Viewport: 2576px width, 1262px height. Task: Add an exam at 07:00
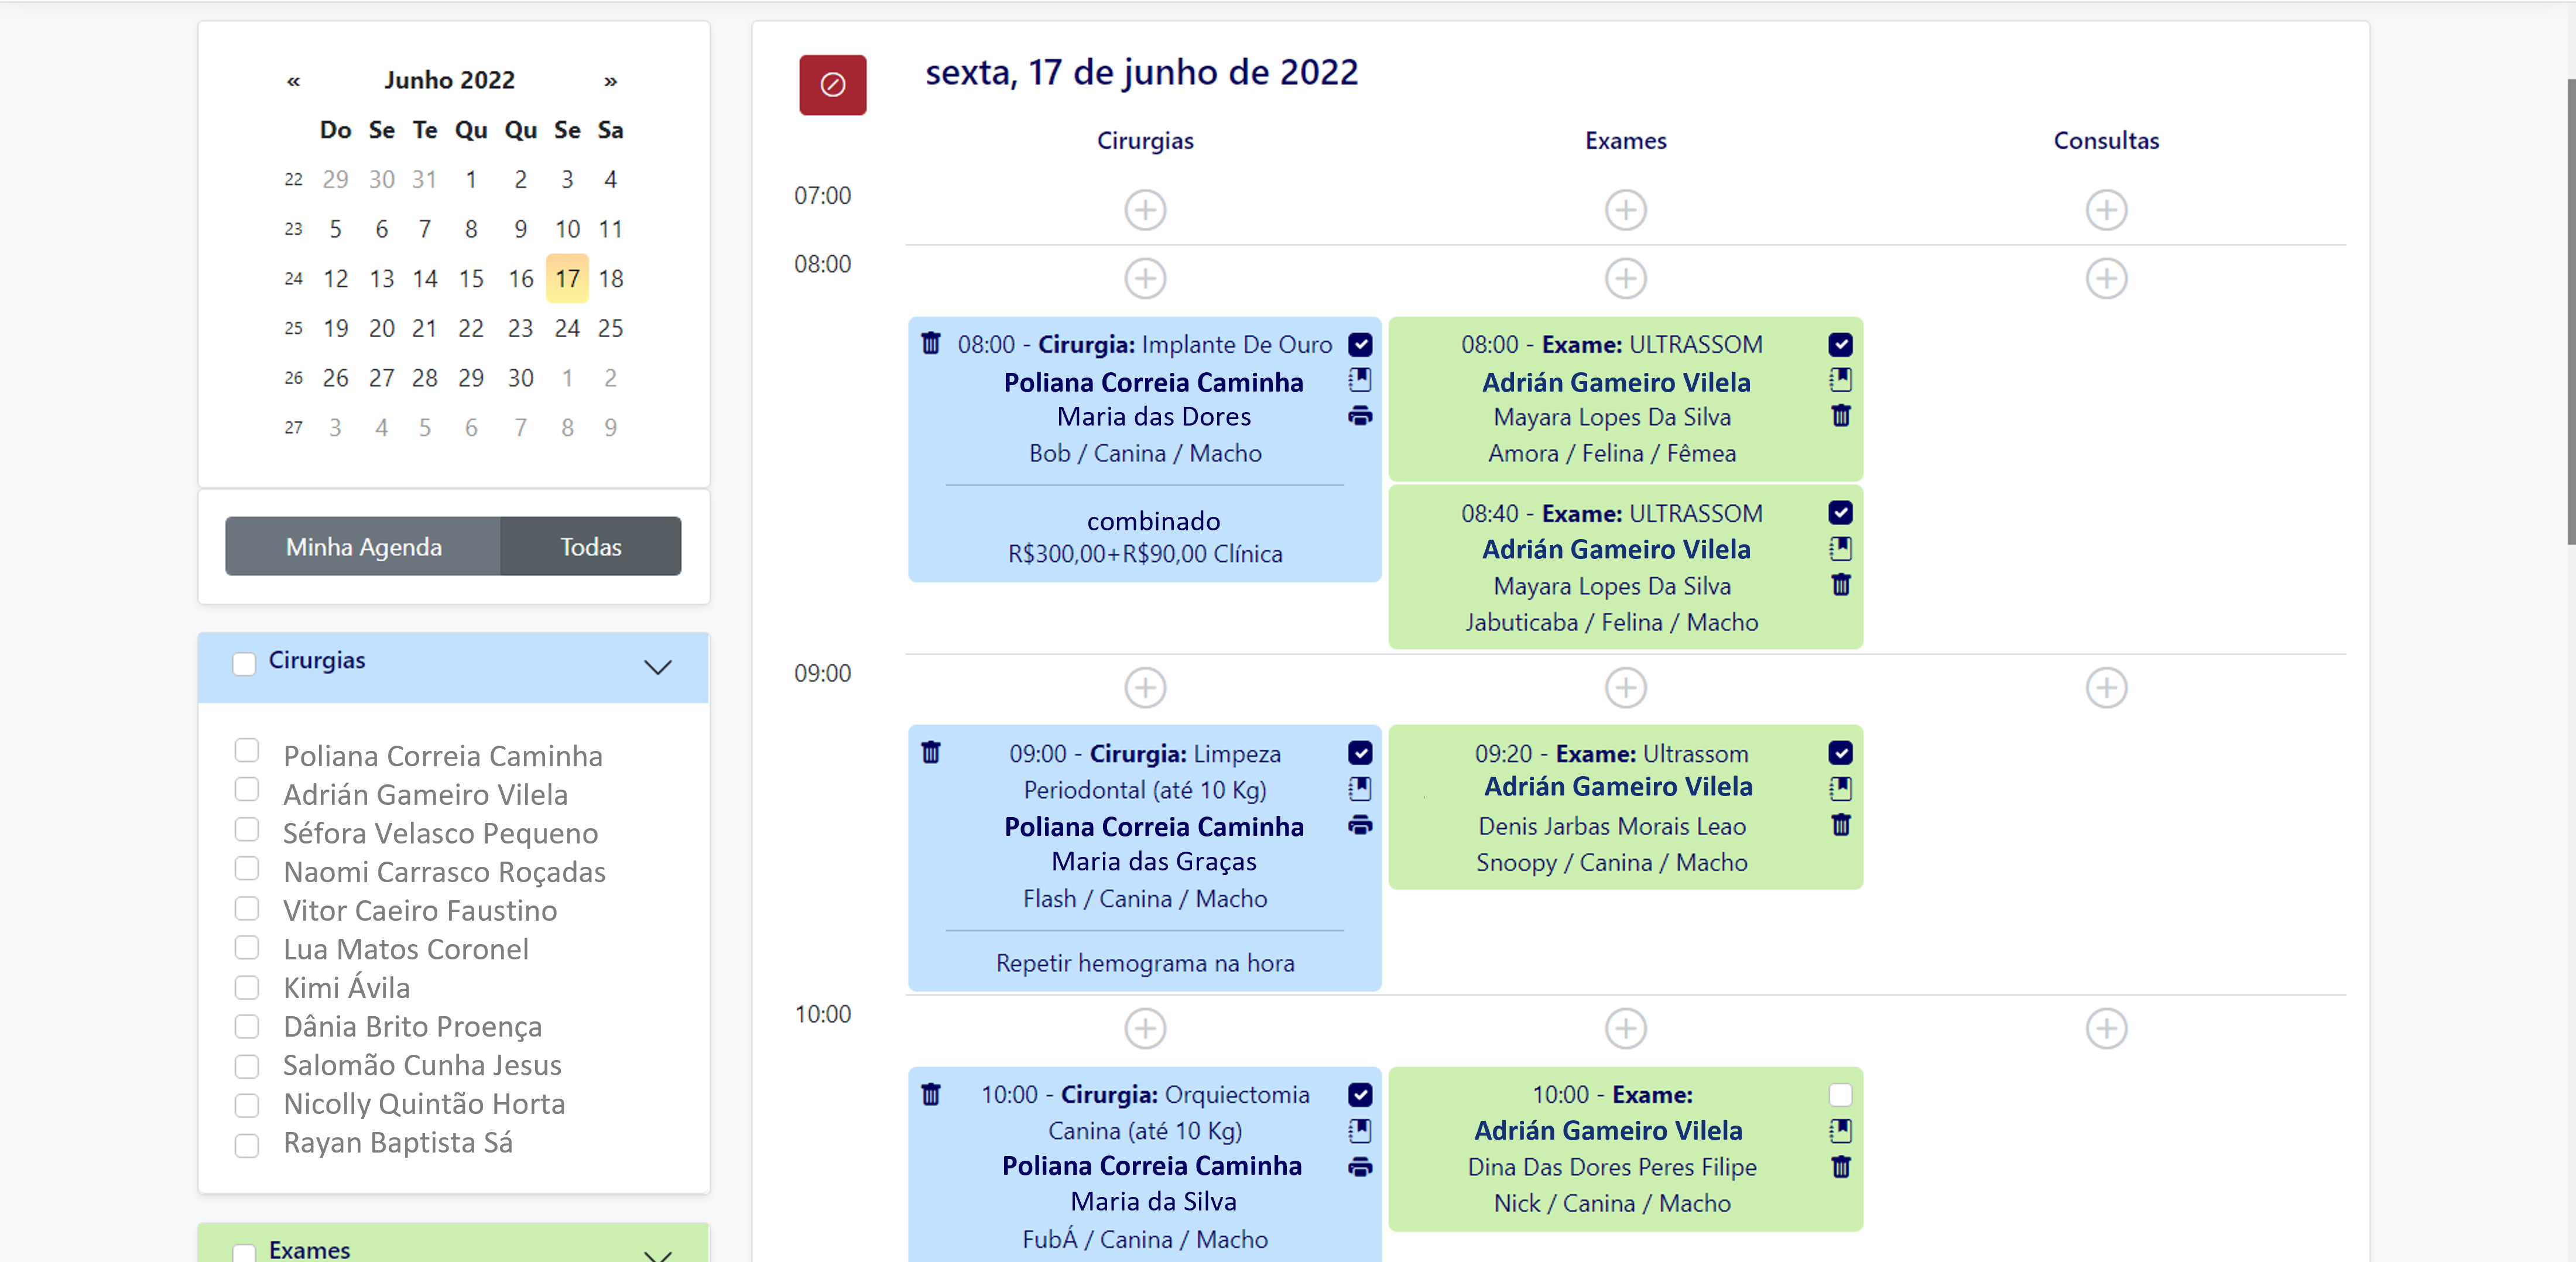click(1626, 210)
